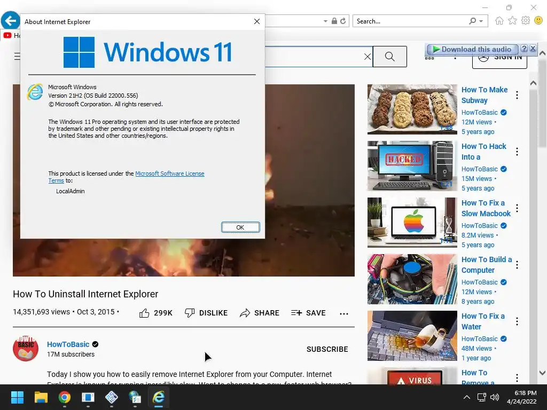Open the Home icon in IE toolbar
The image size is (547, 410).
click(x=499, y=21)
